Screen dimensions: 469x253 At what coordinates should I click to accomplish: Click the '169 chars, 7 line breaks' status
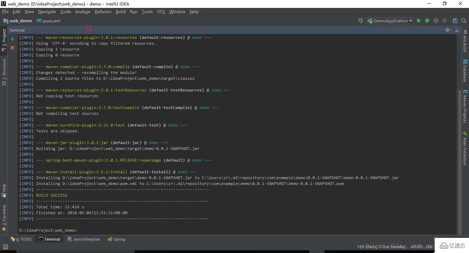tap(381, 246)
